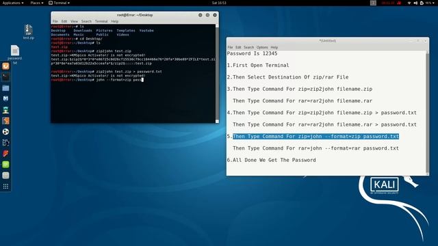438x246 pixels.
Task: Open the Applications menu
Action: 12,3
